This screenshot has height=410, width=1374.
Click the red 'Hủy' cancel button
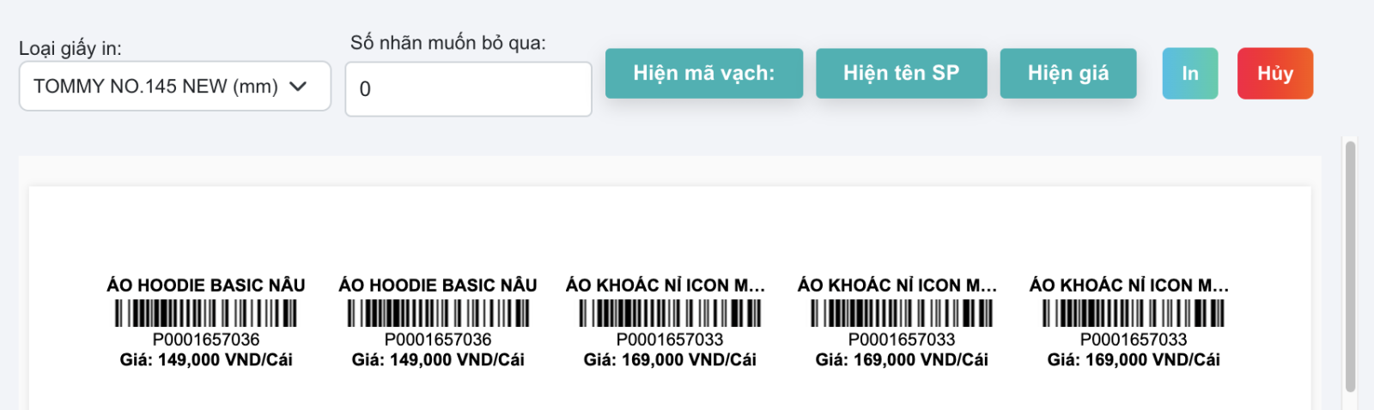pos(1275,73)
